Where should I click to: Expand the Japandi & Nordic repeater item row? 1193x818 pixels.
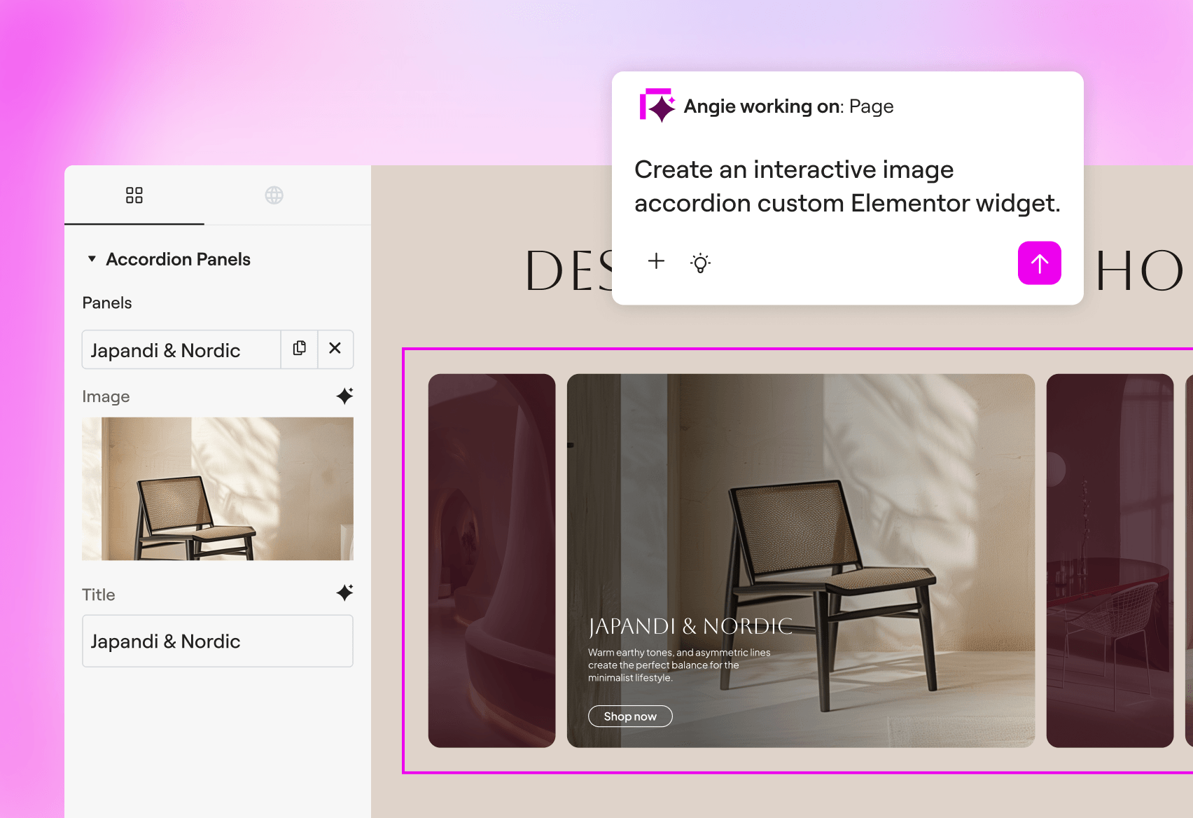[181, 350]
